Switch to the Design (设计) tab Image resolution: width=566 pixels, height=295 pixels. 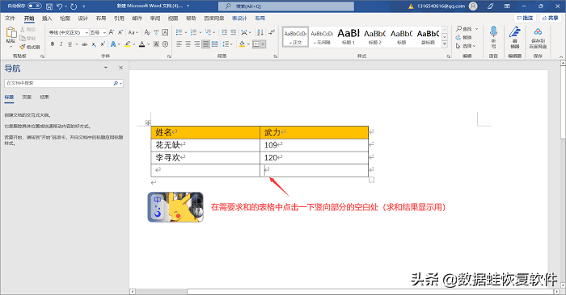point(83,18)
